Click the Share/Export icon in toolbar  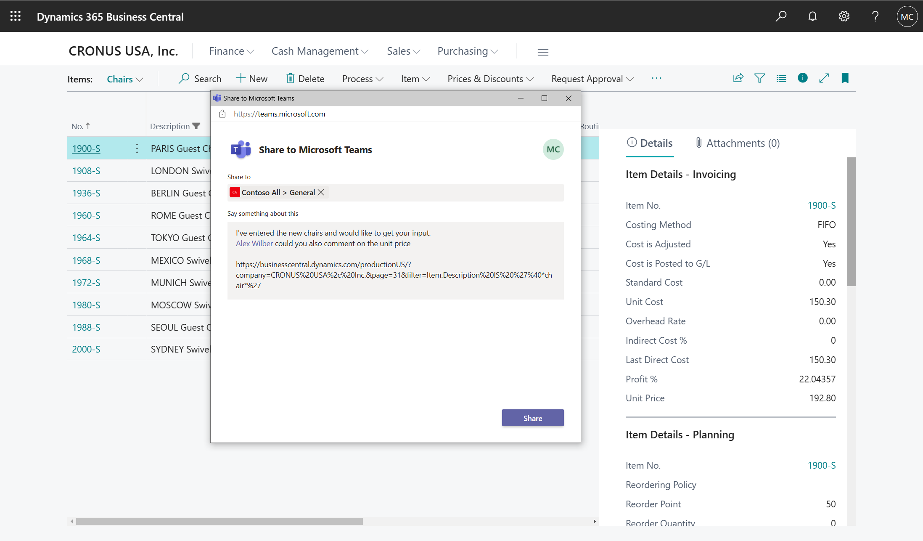click(x=738, y=78)
